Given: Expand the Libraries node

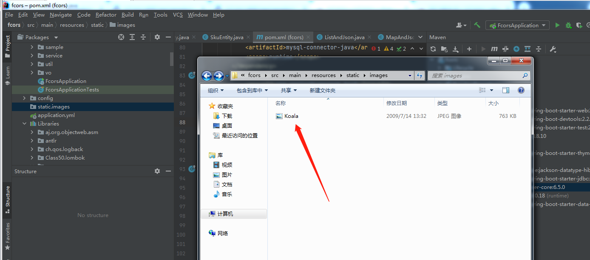Looking at the screenshot, I should 24,123.
